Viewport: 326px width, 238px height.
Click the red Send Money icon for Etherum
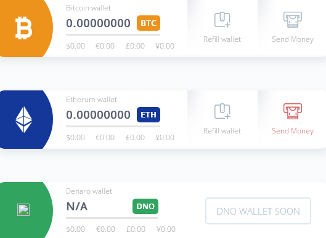click(x=293, y=111)
